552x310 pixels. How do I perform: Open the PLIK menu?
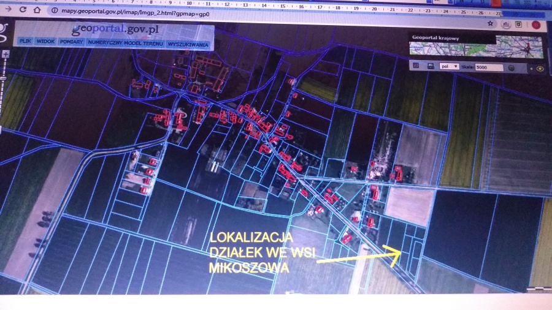click(25, 41)
